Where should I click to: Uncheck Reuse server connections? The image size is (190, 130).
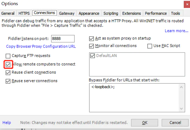pyautogui.click(x=8, y=81)
